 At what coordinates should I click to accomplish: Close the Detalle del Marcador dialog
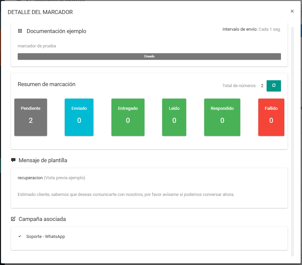click(292, 11)
